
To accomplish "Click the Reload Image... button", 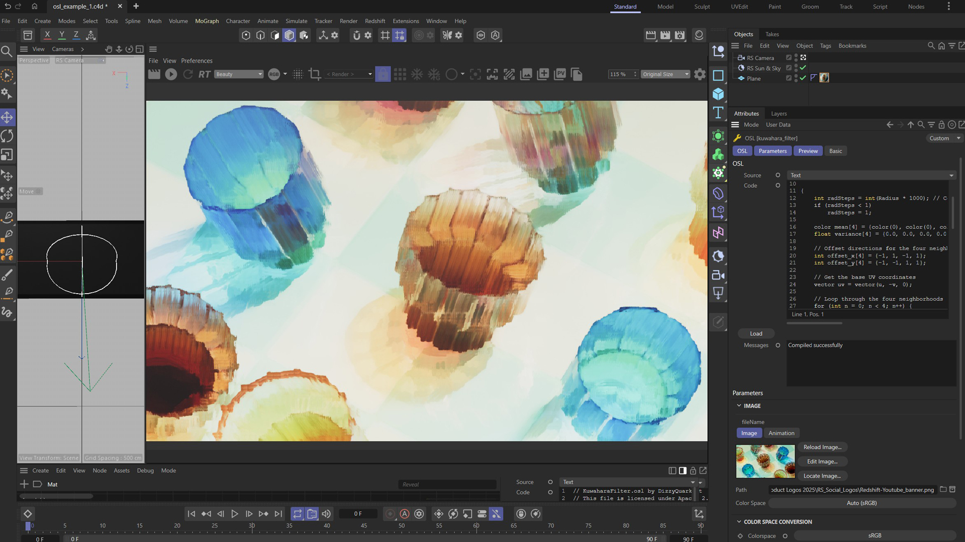I will click(822, 447).
